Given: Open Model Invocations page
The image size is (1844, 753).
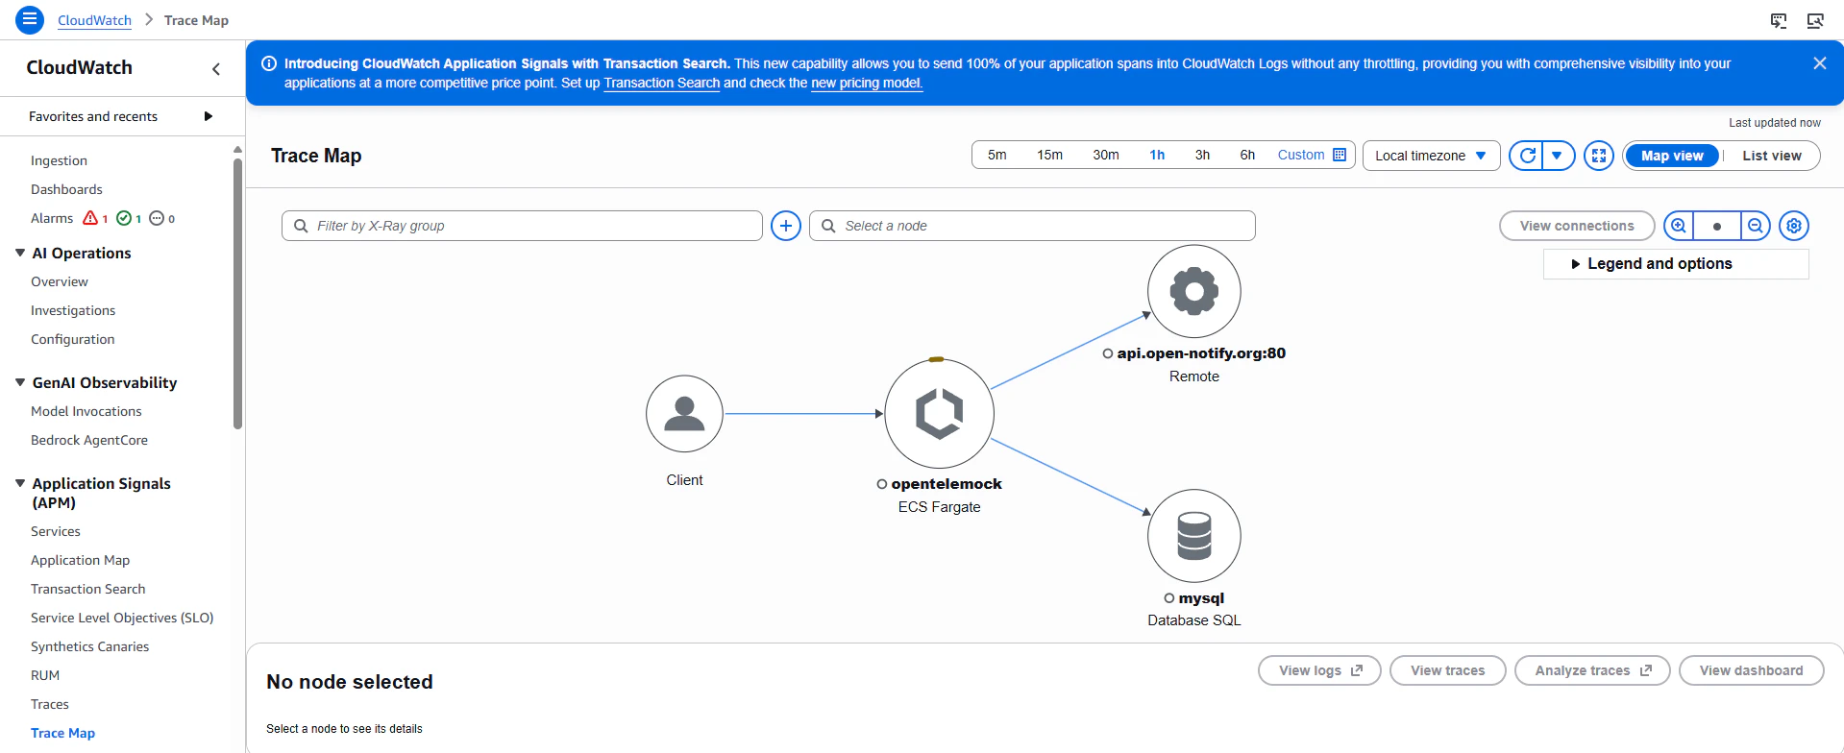Looking at the screenshot, I should tap(86, 411).
